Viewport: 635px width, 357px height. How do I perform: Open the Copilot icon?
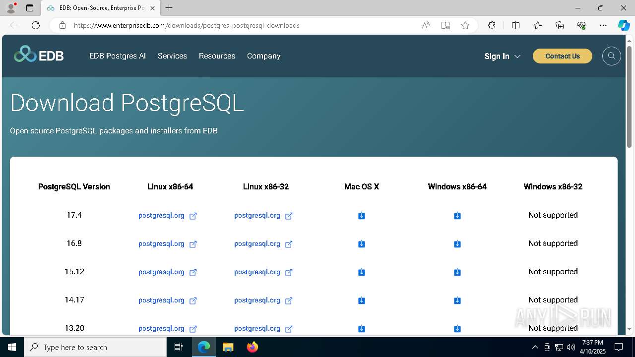pyautogui.click(x=624, y=25)
